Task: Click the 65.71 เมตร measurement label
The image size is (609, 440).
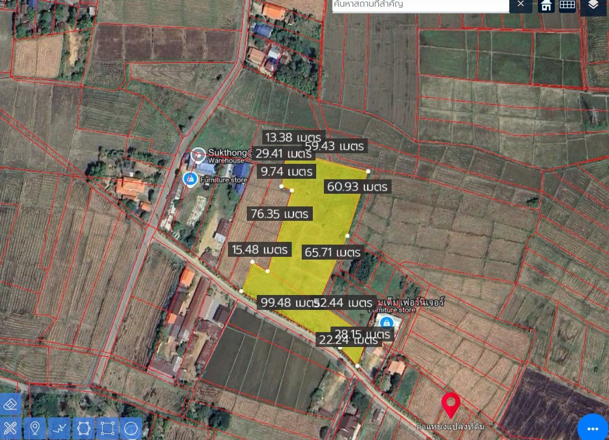Action: [332, 252]
